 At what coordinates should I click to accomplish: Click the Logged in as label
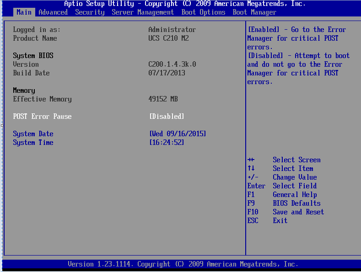coord(37,30)
